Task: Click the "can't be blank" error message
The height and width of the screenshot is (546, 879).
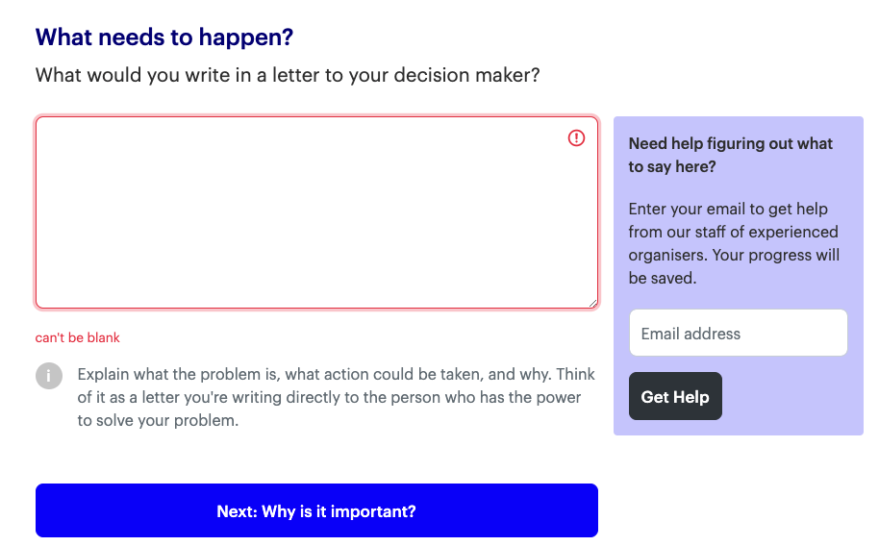Action: (77, 337)
